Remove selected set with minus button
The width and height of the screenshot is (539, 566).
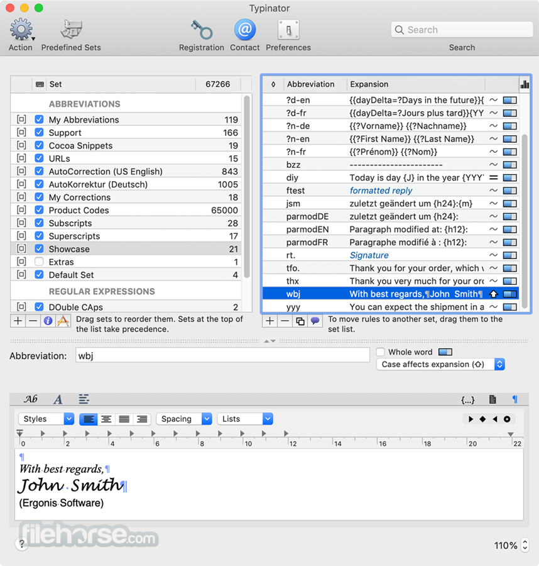coord(33,321)
